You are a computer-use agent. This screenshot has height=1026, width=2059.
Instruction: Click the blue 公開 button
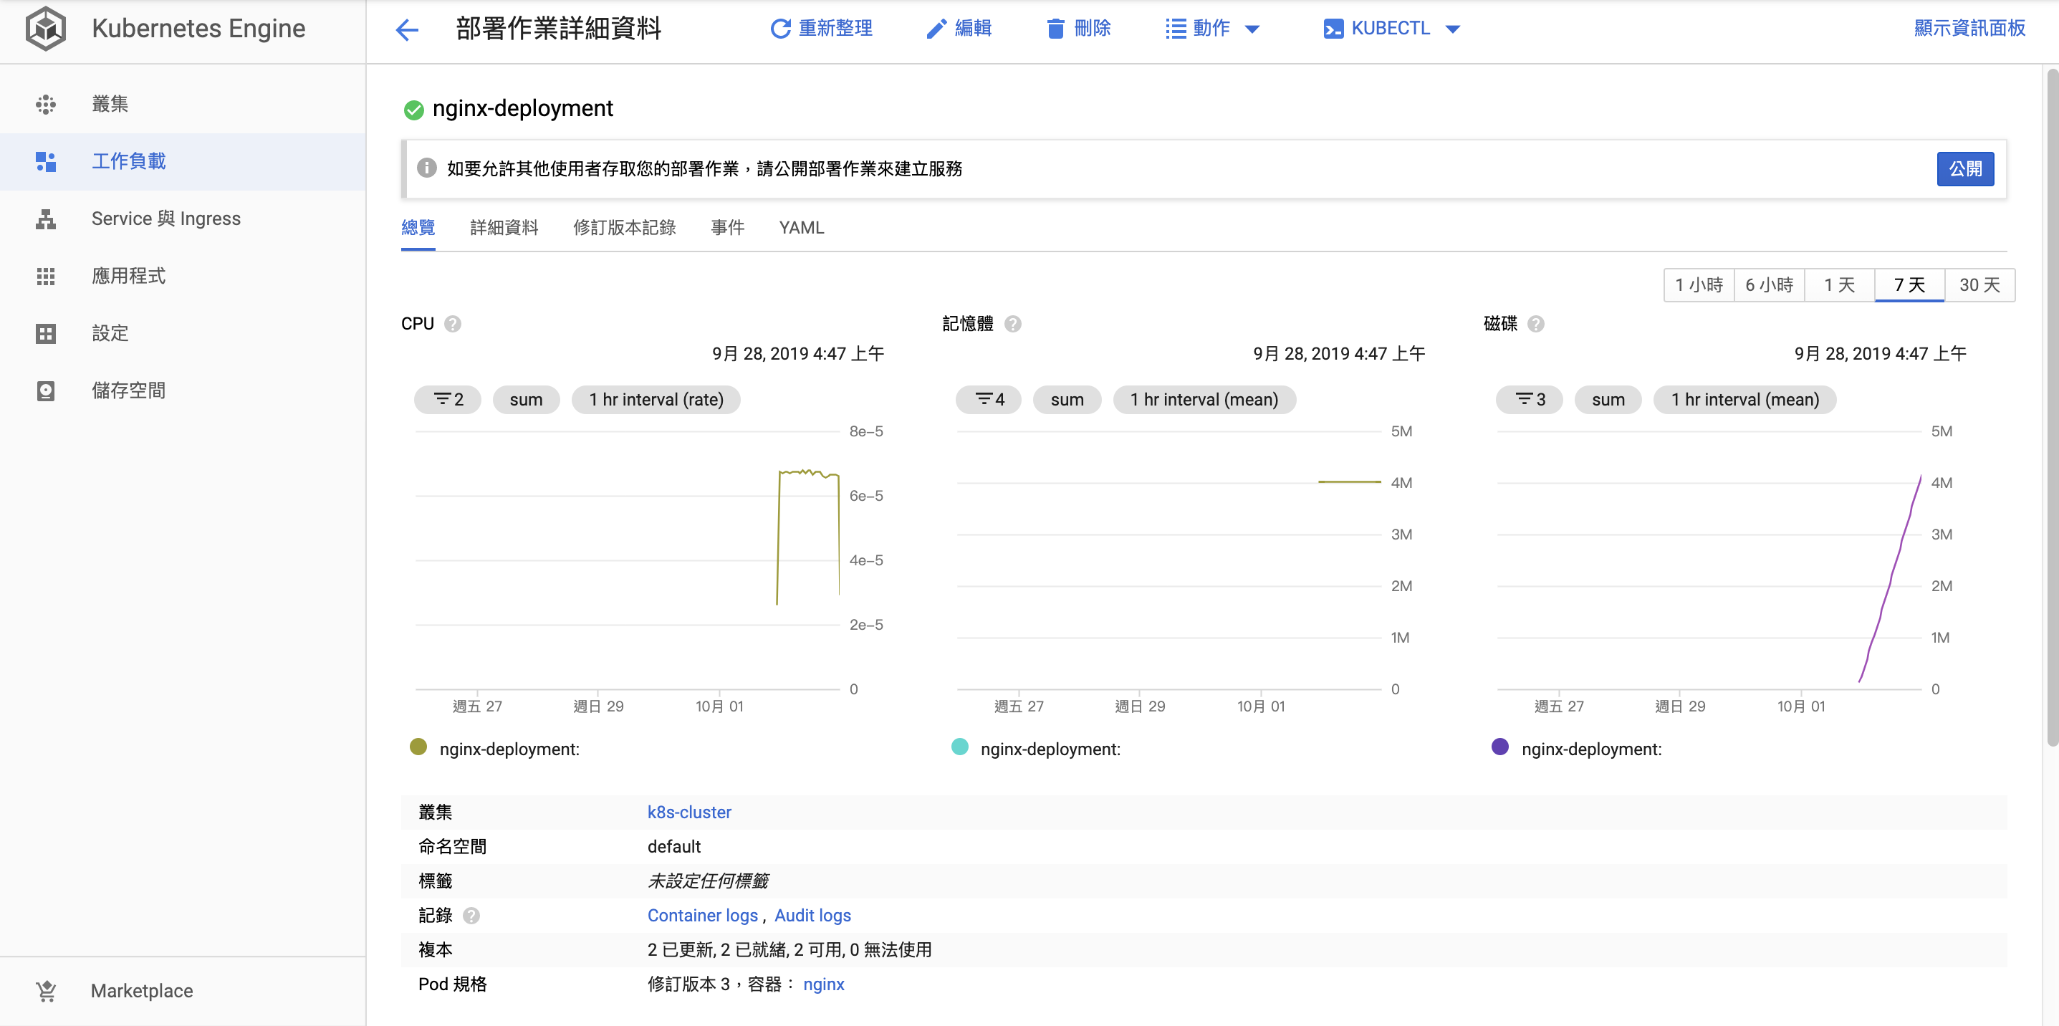click(x=1964, y=168)
